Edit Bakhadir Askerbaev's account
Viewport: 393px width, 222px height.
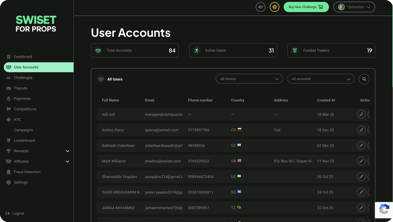click(x=361, y=145)
